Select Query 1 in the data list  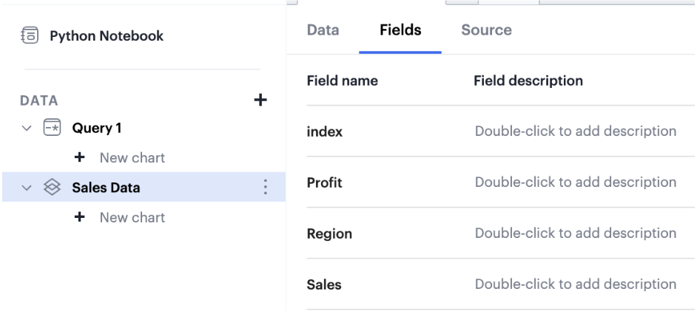click(x=97, y=128)
